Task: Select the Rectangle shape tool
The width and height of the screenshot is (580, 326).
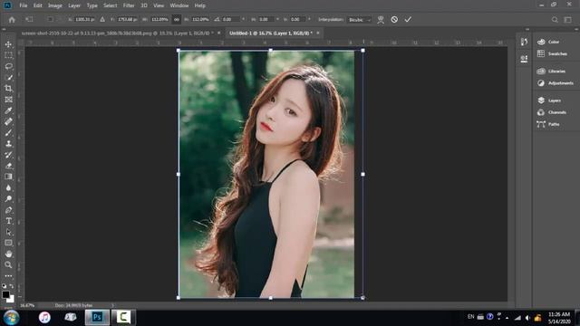Action: click(x=8, y=243)
